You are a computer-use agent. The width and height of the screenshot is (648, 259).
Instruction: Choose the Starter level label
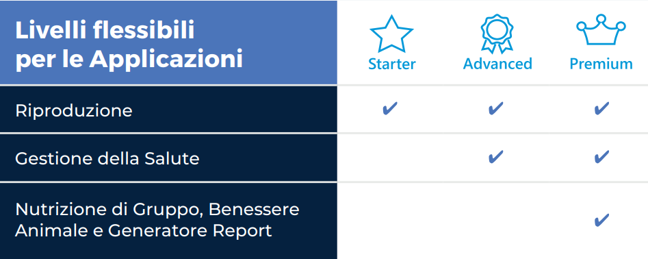tap(392, 64)
